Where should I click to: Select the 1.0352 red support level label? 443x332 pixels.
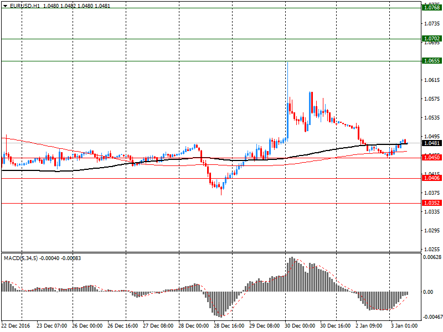432,203
